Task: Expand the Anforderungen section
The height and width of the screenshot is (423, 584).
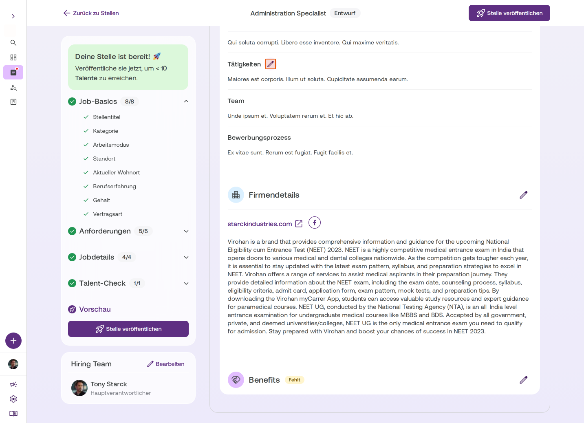Action: point(186,231)
